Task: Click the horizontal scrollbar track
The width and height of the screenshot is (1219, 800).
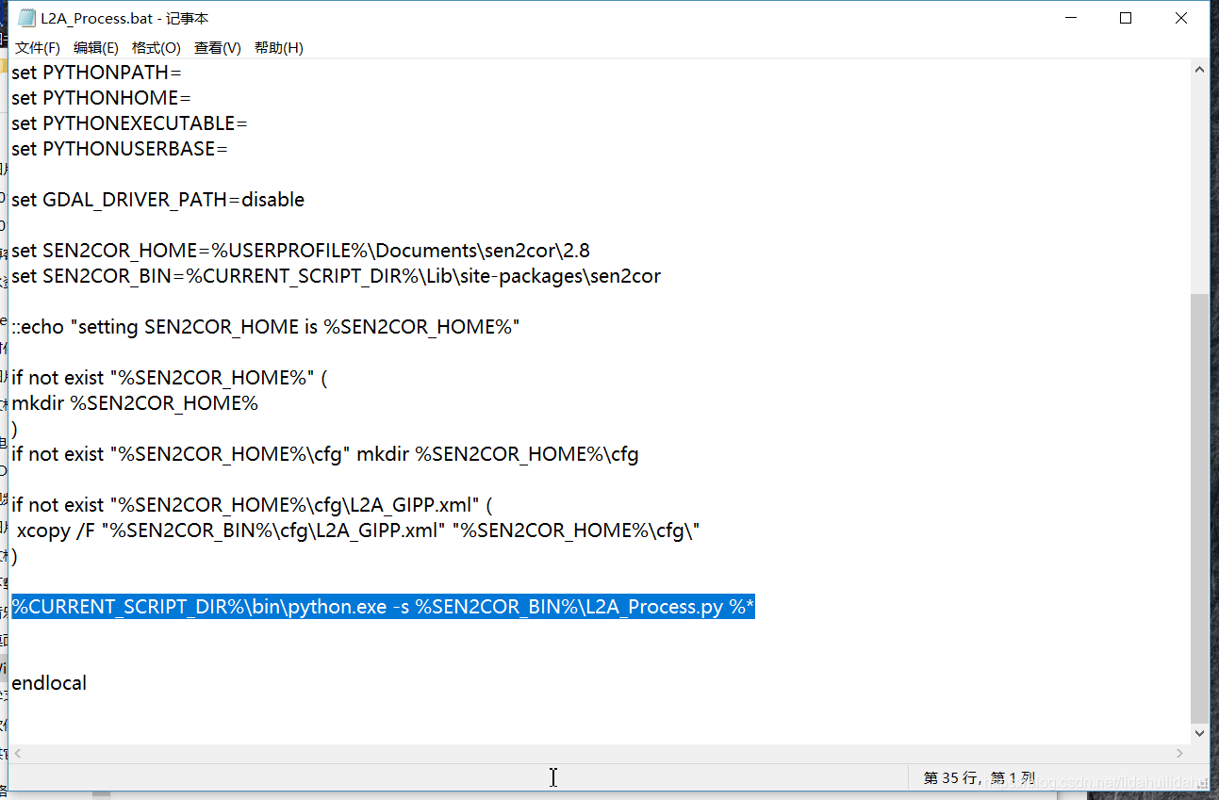Action: 599,754
